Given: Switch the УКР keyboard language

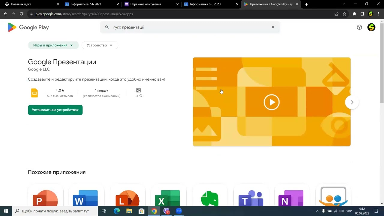Looking at the screenshot, I should click(349, 211).
